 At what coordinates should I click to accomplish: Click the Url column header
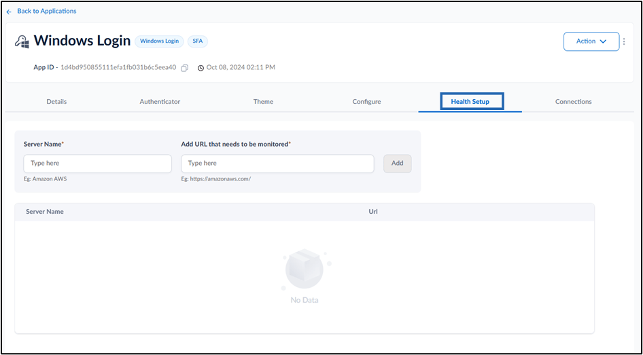(x=373, y=212)
